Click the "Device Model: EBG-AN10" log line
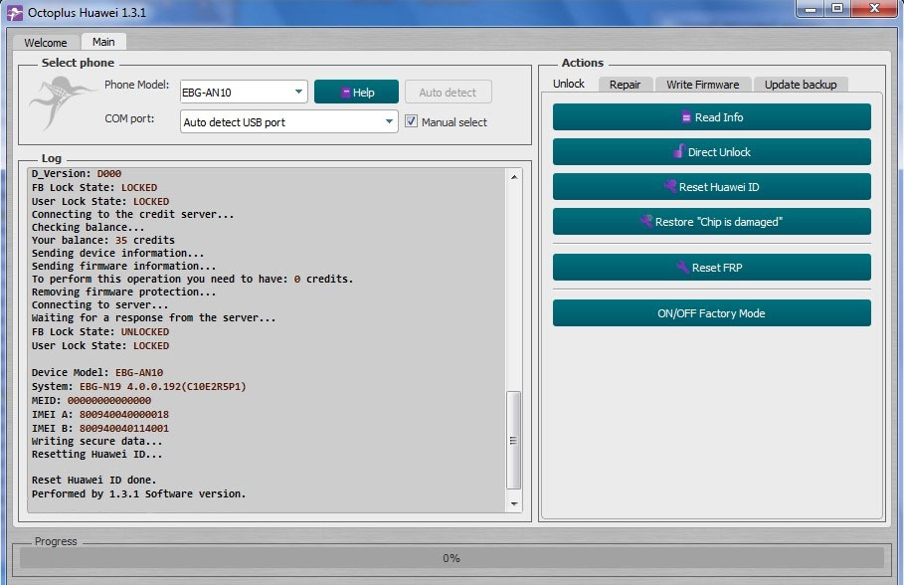 (97, 373)
